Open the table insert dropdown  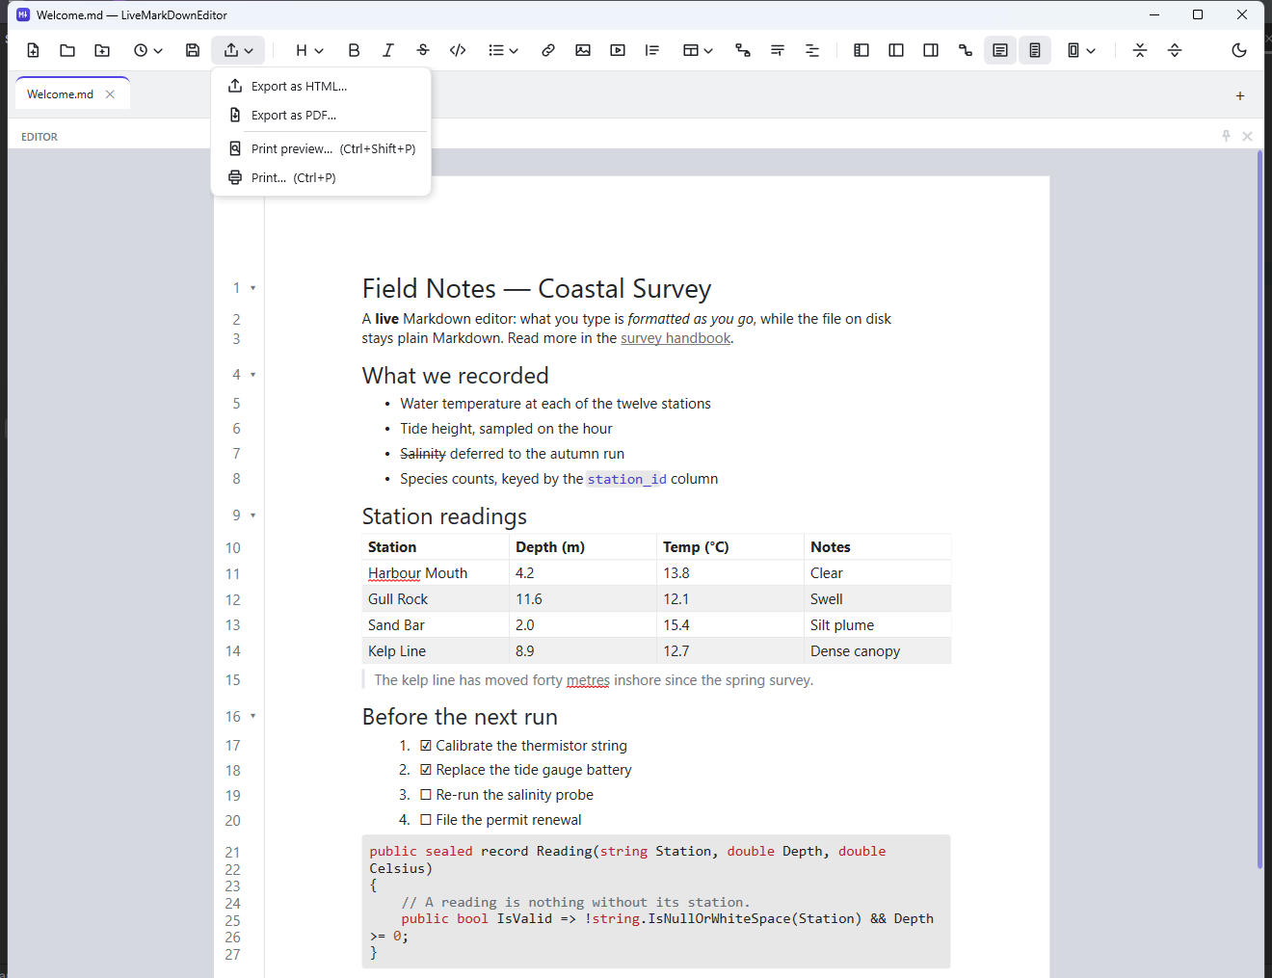698,50
